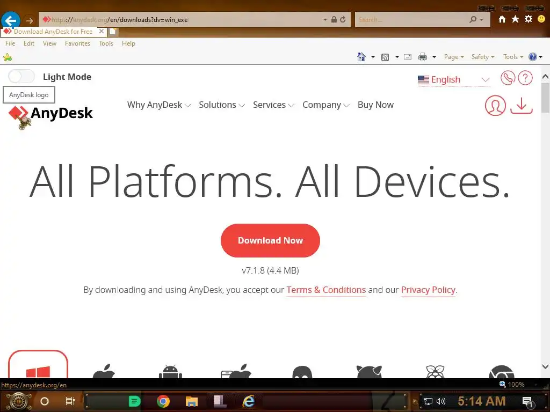Viewport: 550px width, 412px height.
Task: Open the Edit menu
Action: 29,43
